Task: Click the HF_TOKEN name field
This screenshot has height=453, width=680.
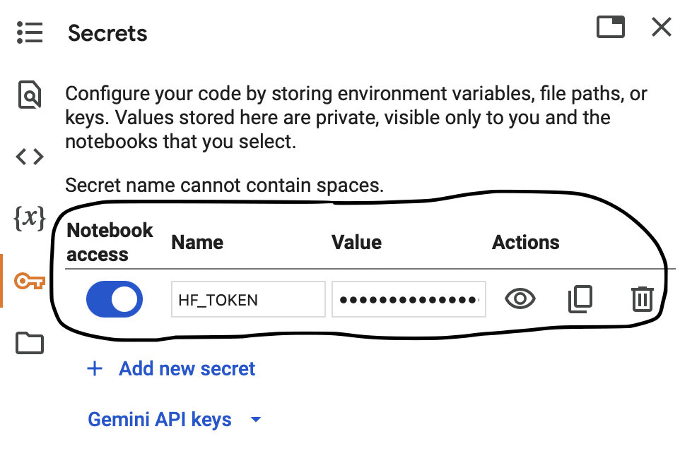Action: pyautogui.click(x=248, y=299)
